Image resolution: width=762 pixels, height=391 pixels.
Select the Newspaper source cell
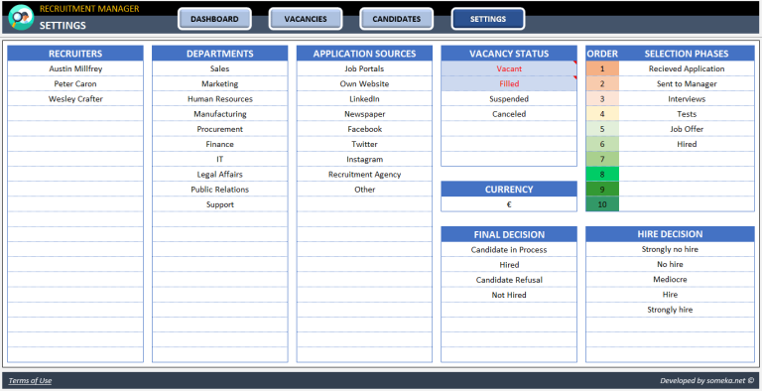click(364, 114)
